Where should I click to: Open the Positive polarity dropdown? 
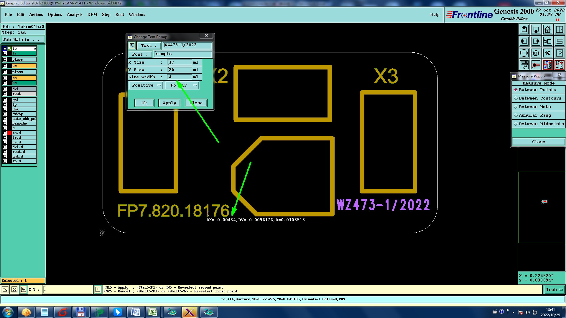pyautogui.click(x=146, y=85)
